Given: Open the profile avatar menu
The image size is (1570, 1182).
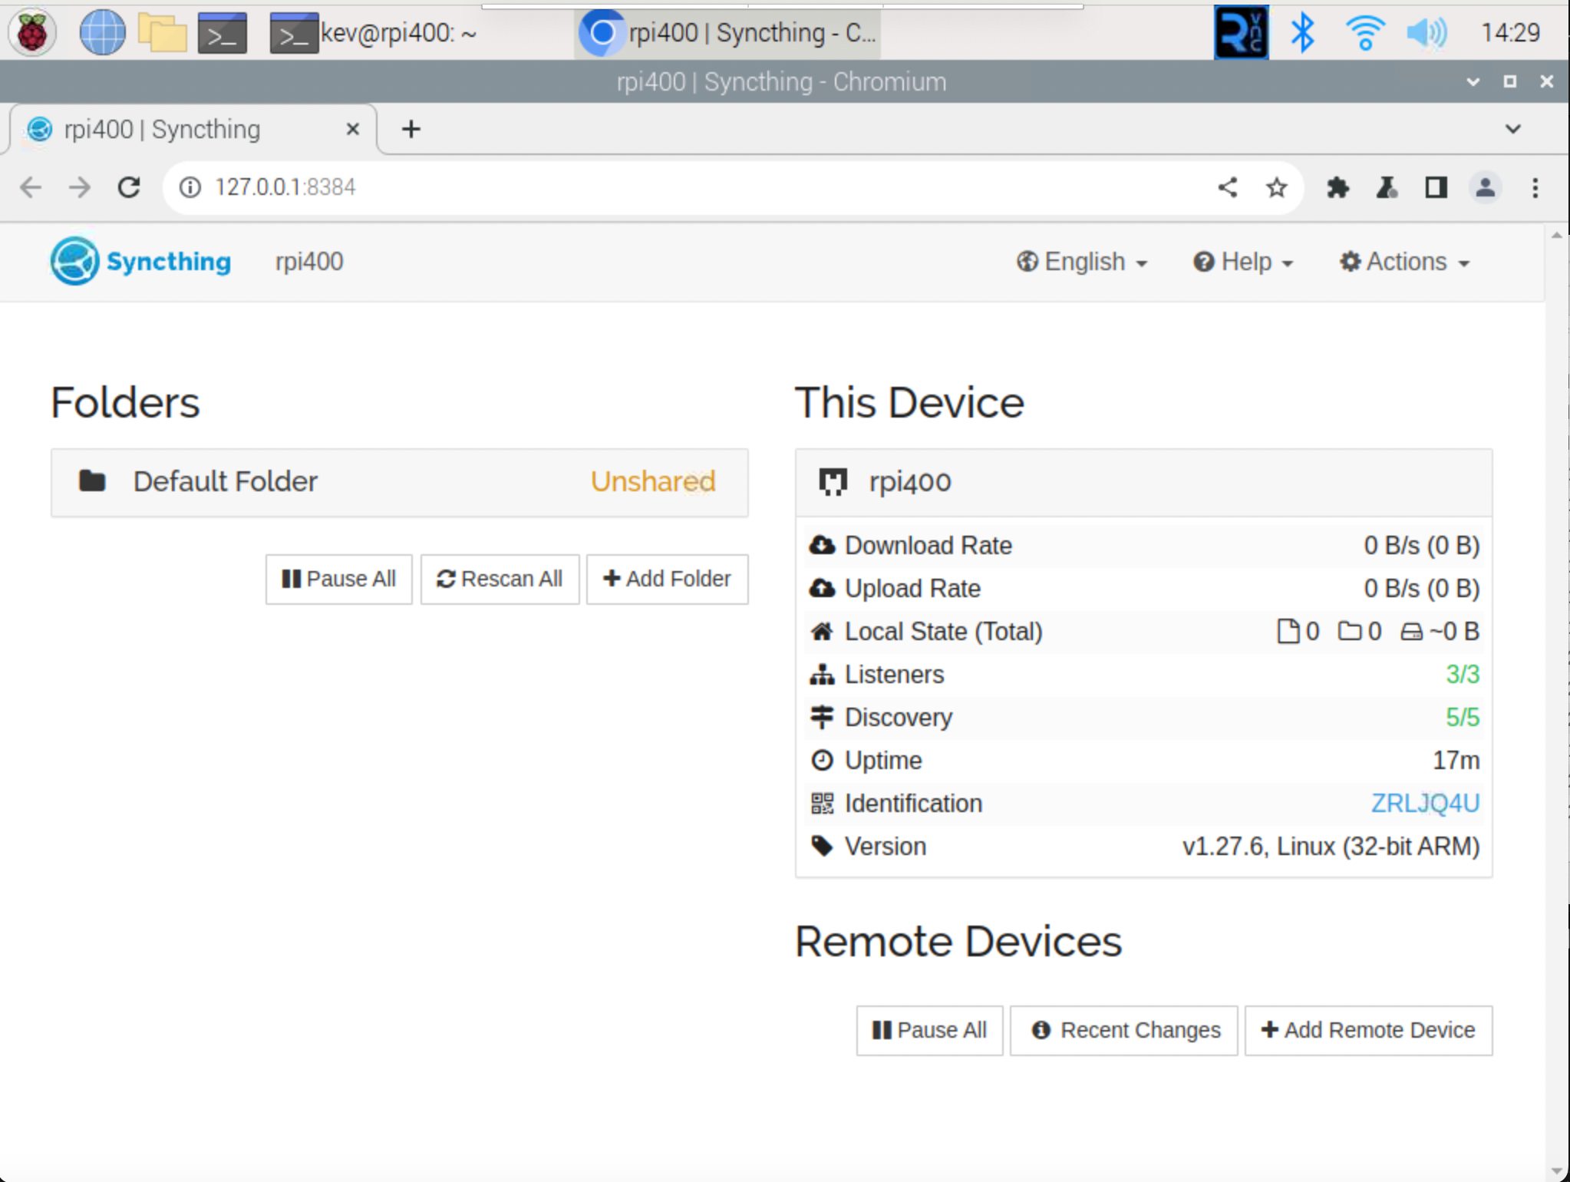Looking at the screenshot, I should [x=1486, y=187].
